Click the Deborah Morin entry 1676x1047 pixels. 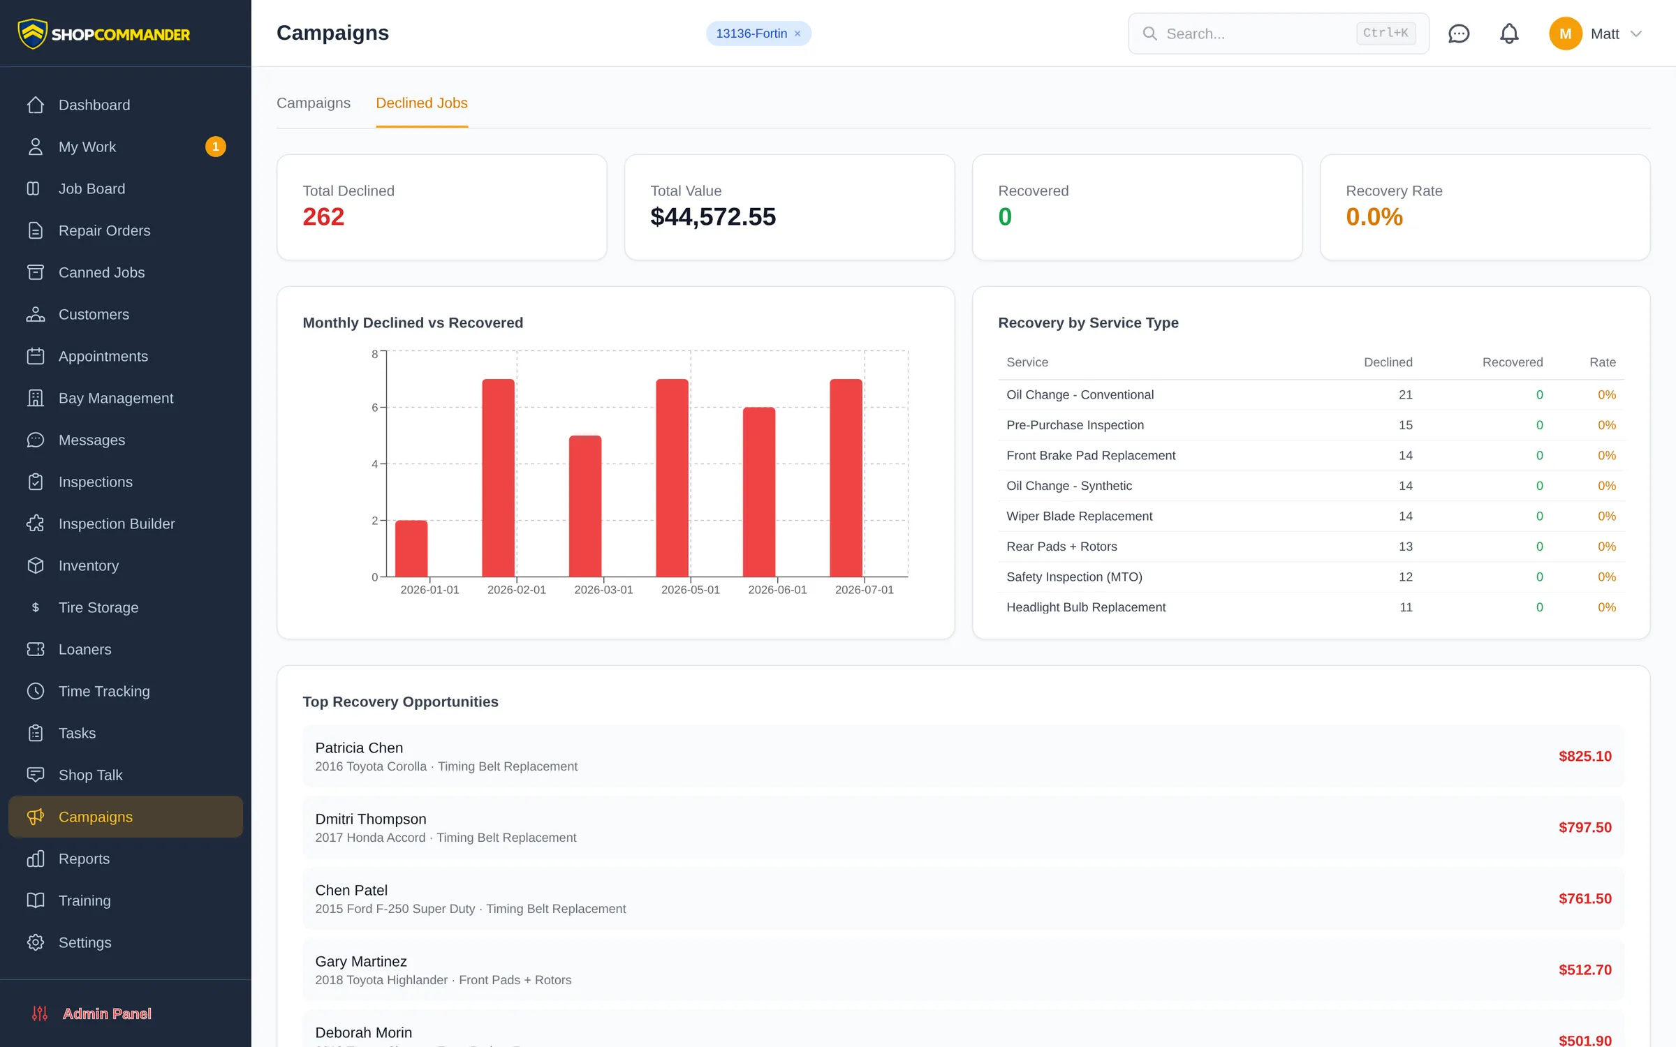(x=963, y=1029)
